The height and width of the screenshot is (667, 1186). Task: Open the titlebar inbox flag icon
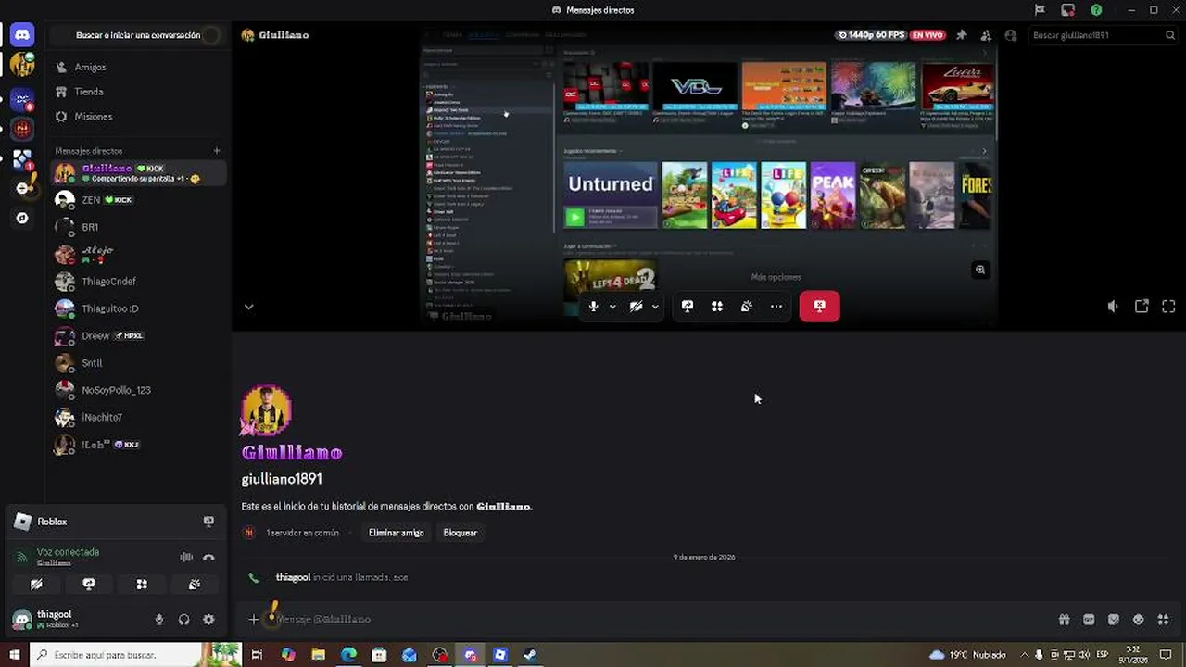(1040, 10)
